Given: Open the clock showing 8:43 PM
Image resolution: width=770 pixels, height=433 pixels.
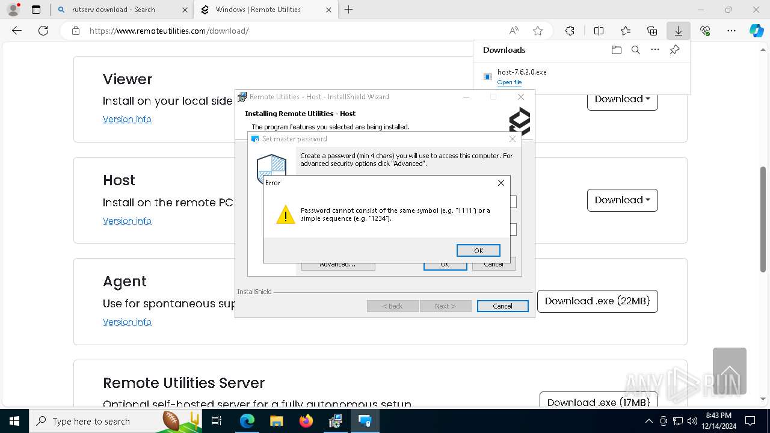Looking at the screenshot, I should 718,421.
